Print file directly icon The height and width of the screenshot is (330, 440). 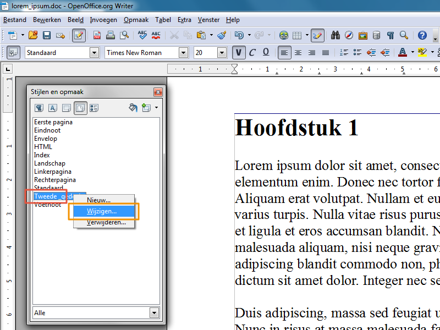click(x=111, y=35)
